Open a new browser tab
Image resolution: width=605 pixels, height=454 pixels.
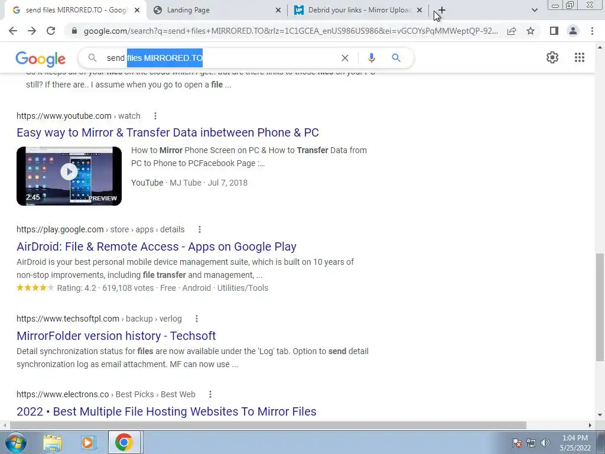(x=442, y=10)
